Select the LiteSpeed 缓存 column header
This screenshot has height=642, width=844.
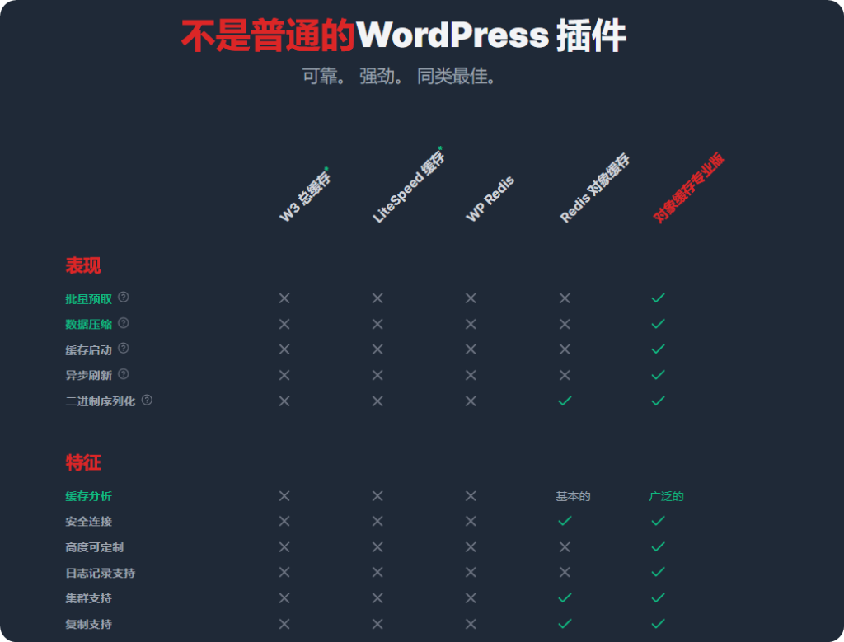pyautogui.click(x=409, y=187)
